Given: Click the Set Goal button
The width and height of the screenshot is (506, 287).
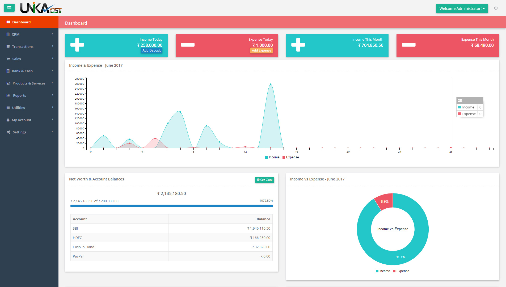Looking at the screenshot, I should (x=264, y=180).
